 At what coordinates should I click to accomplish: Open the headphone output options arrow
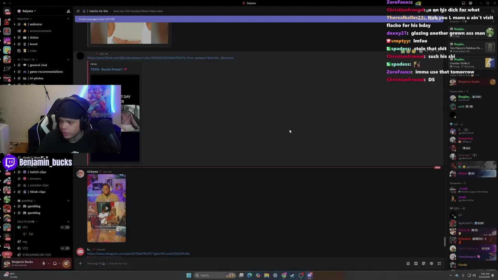[60, 263]
